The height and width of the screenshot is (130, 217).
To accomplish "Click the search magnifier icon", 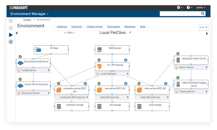I will point(203,13).
